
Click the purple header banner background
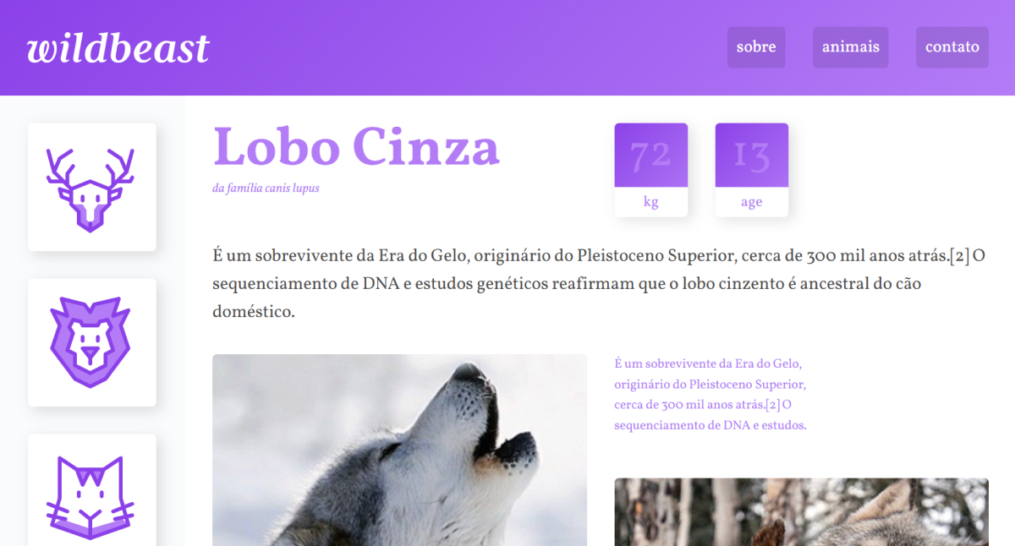465,47
